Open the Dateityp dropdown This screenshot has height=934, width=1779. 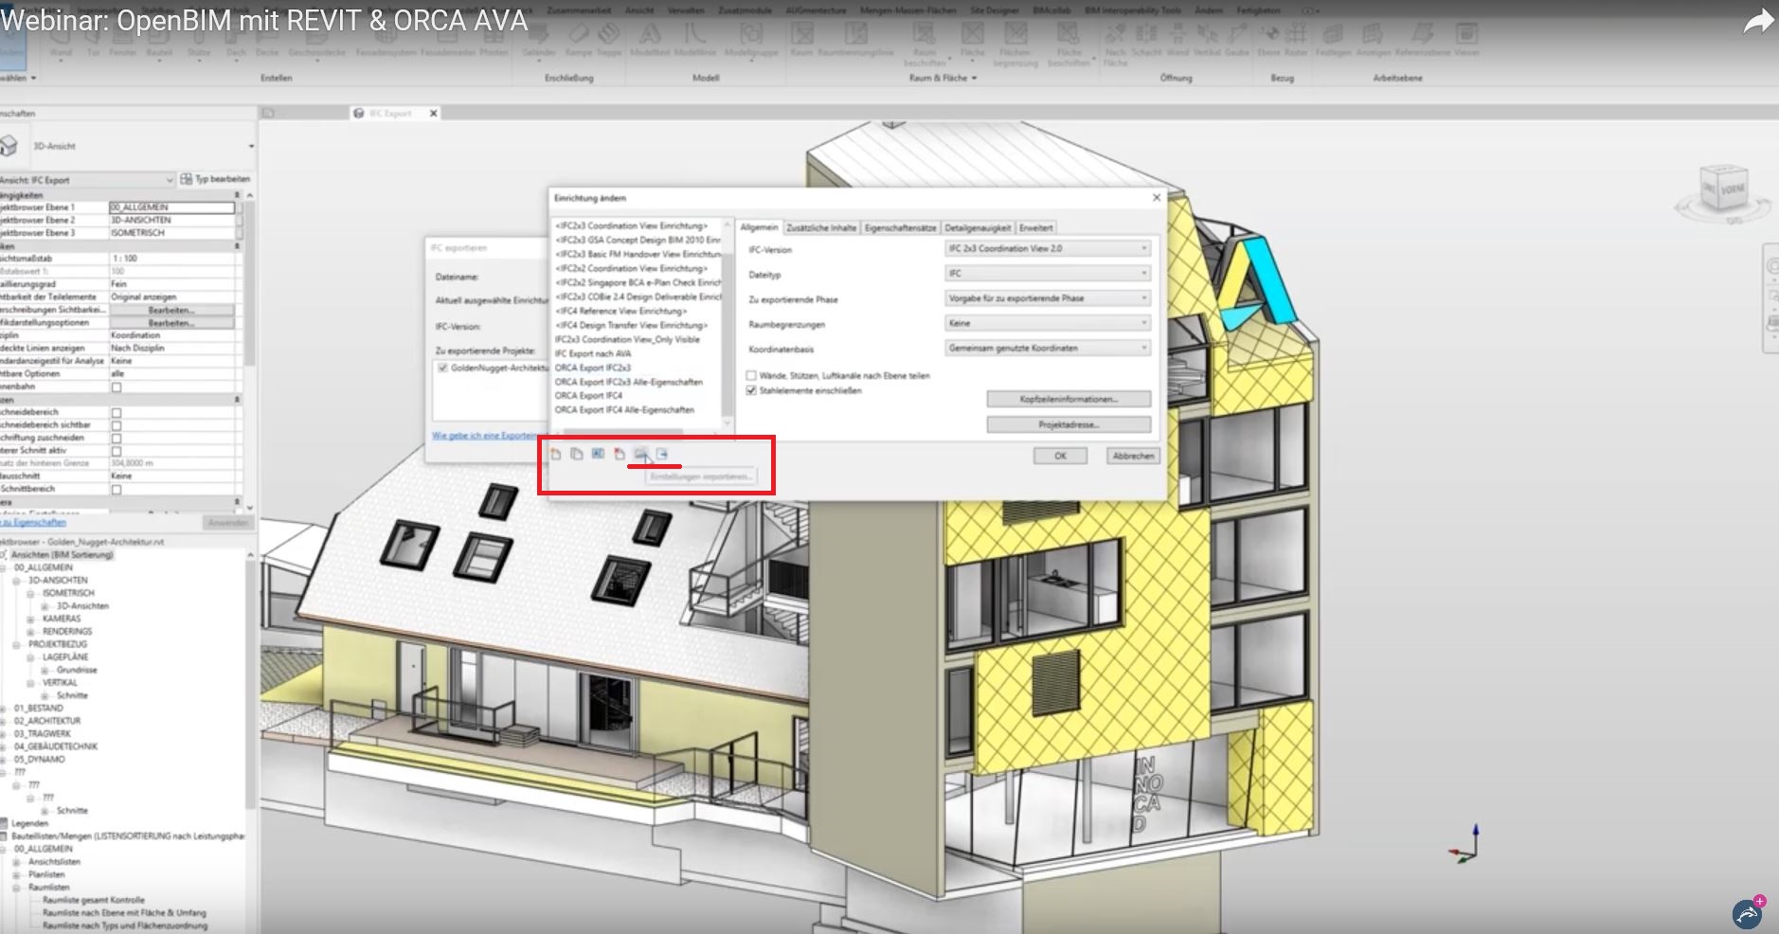1048,273
